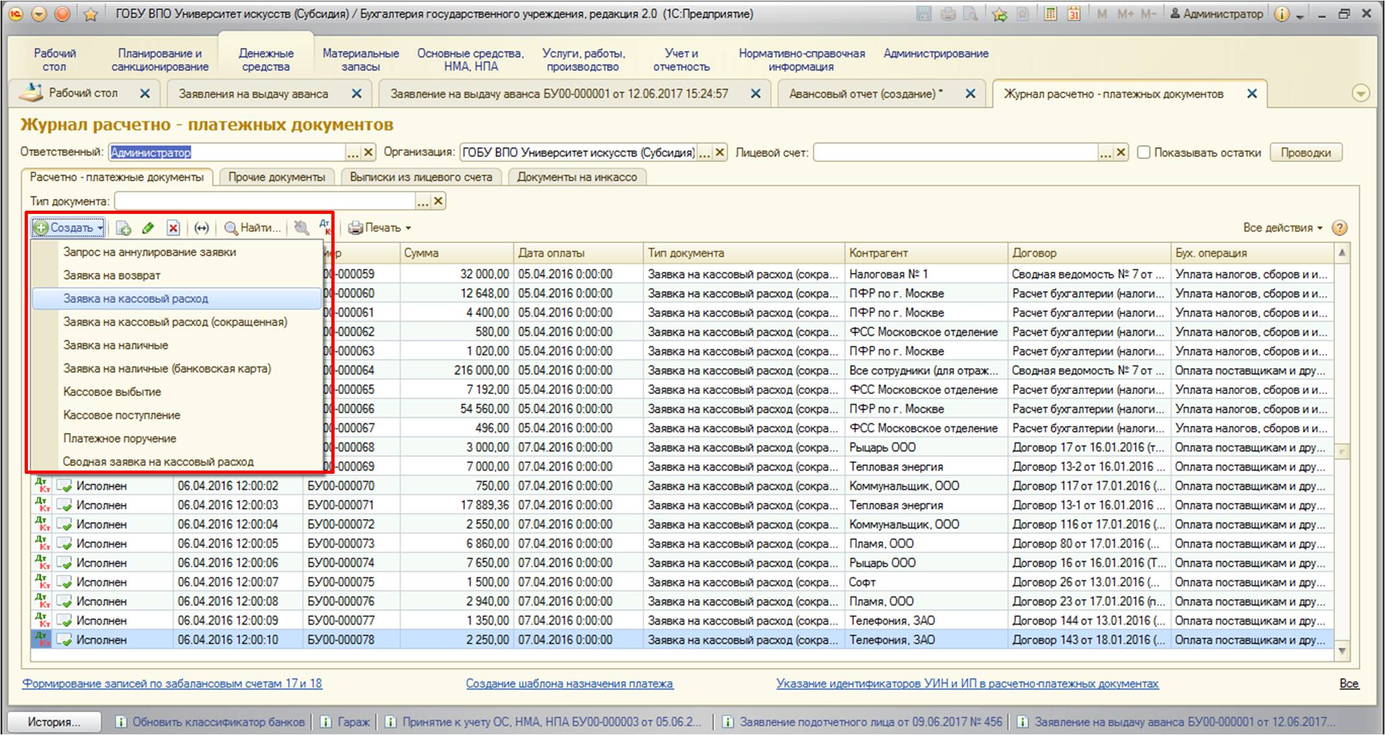The width and height of the screenshot is (1385, 735).
Task: Click the table scrollbar down arrow
Action: 1342,651
